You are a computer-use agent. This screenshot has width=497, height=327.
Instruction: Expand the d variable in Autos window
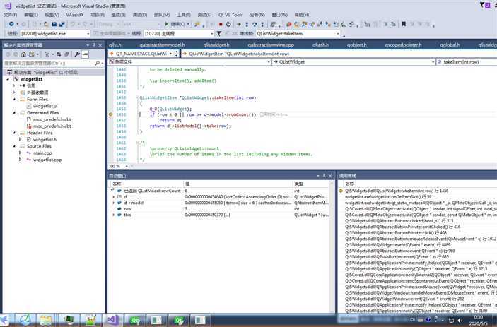tap(114, 197)
